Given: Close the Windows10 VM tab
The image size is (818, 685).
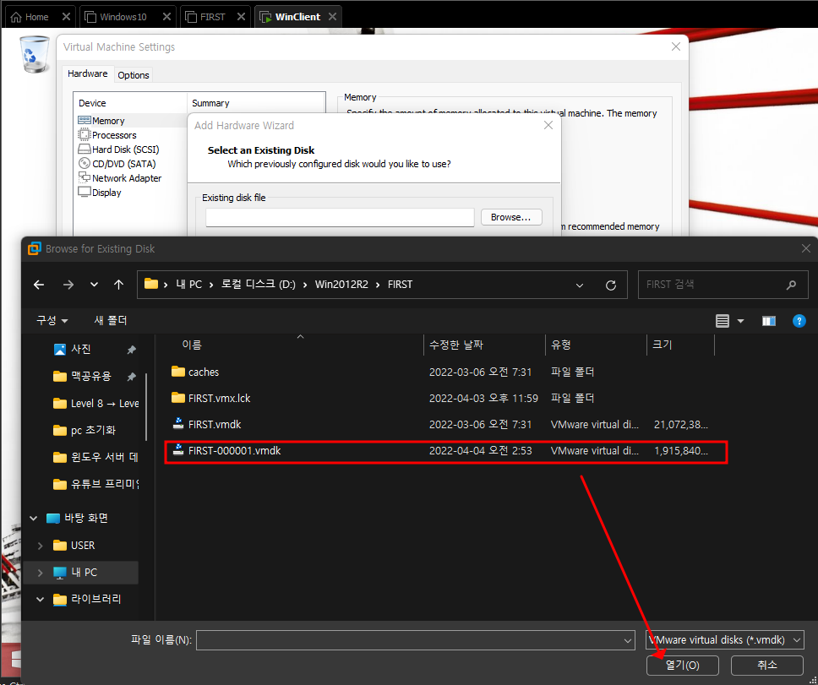Looking at the screenshot, I should pyautogui.click(x=166, y=17).
